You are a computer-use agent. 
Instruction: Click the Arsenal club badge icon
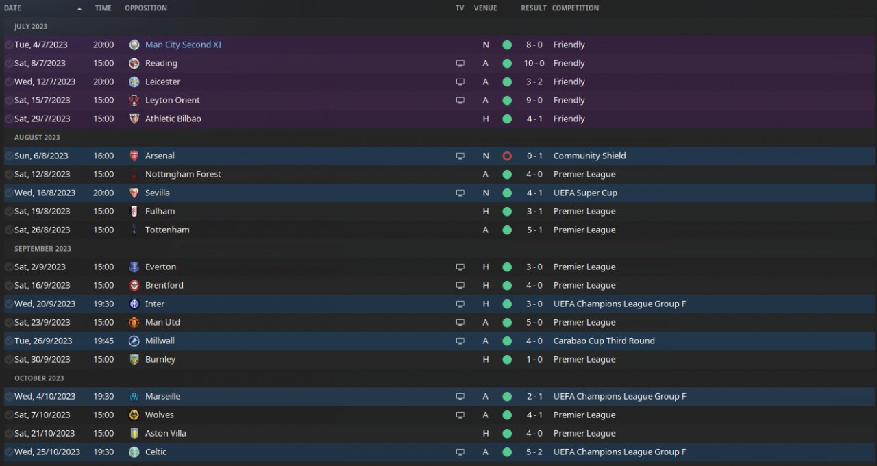click(134, 156)
